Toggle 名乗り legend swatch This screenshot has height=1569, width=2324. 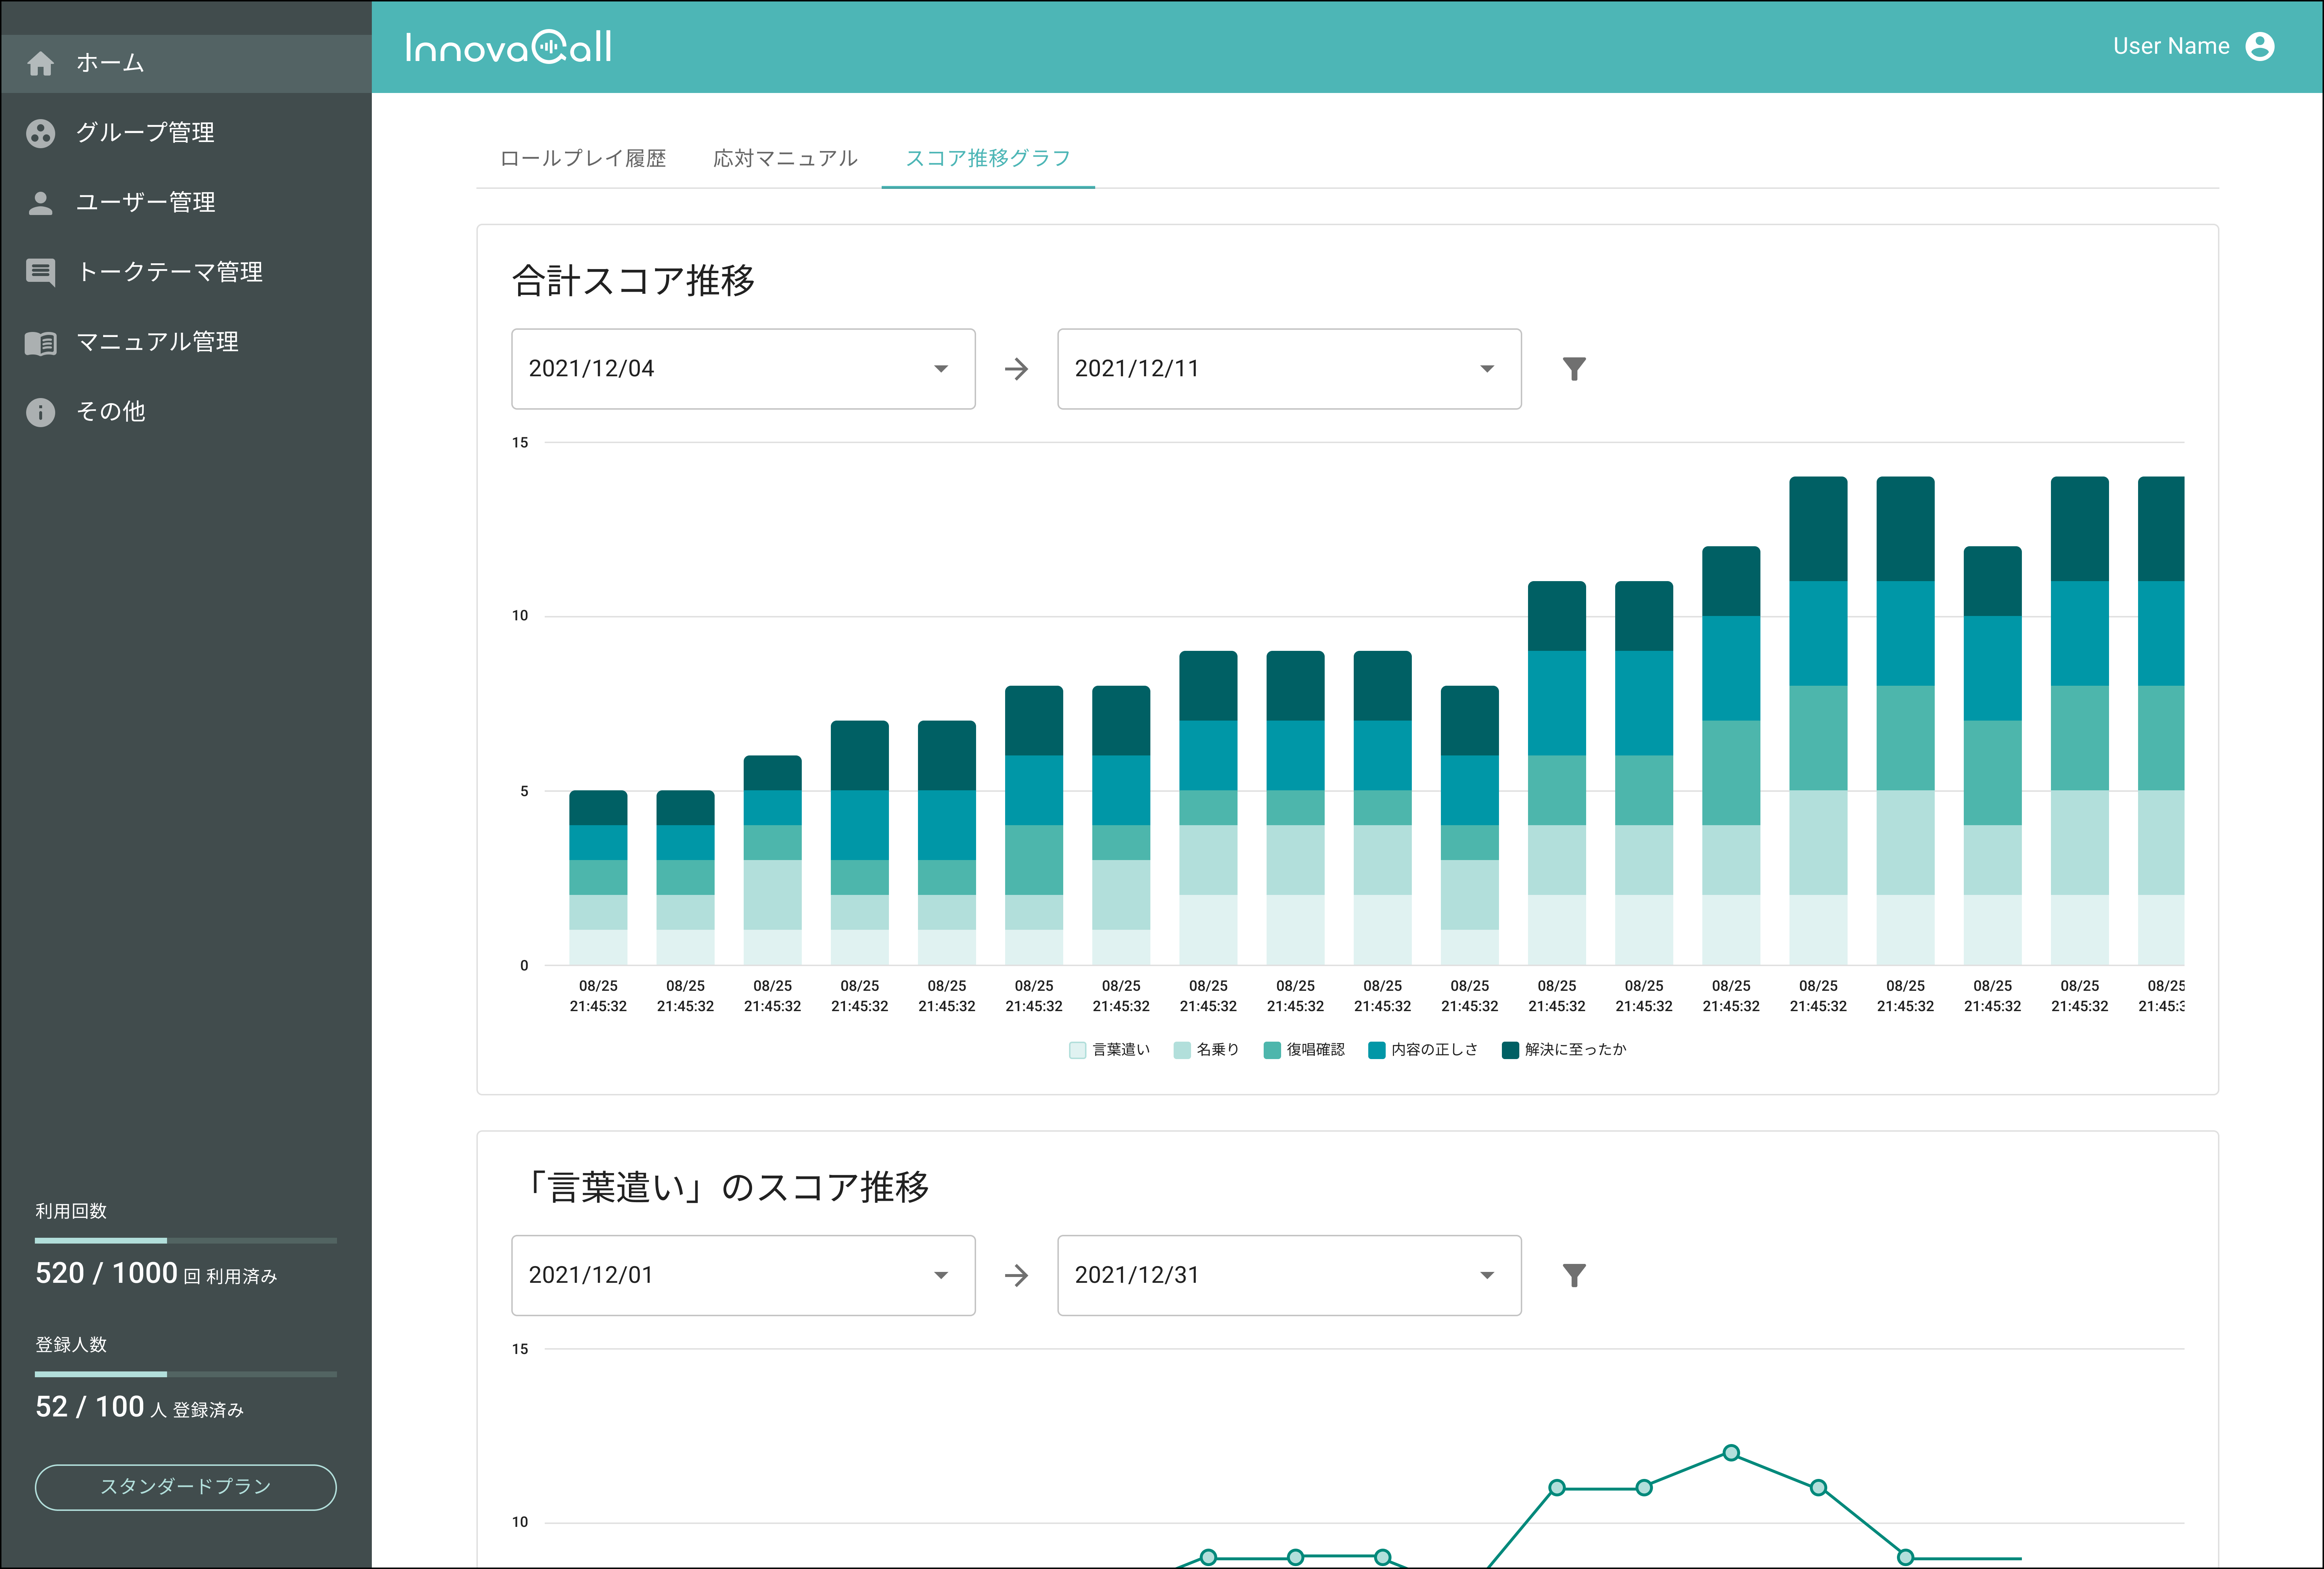click(x=1182, y=1050)
